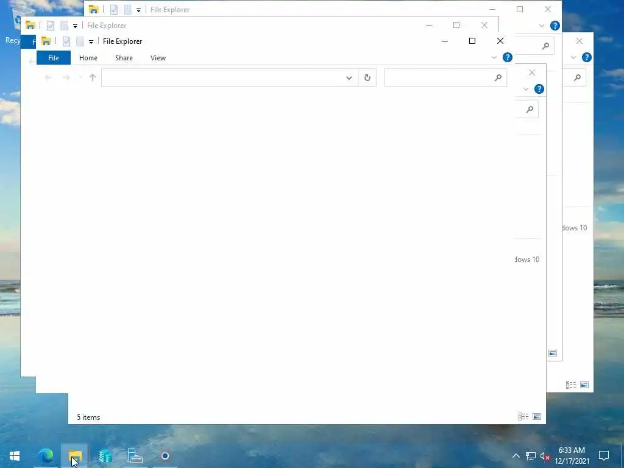Image resolution: width=624 pixels, height=468 pixels.
Task: Launch Microsoft Edge from the taskbar
Action: pyautogui.click(x=45, y=456)
